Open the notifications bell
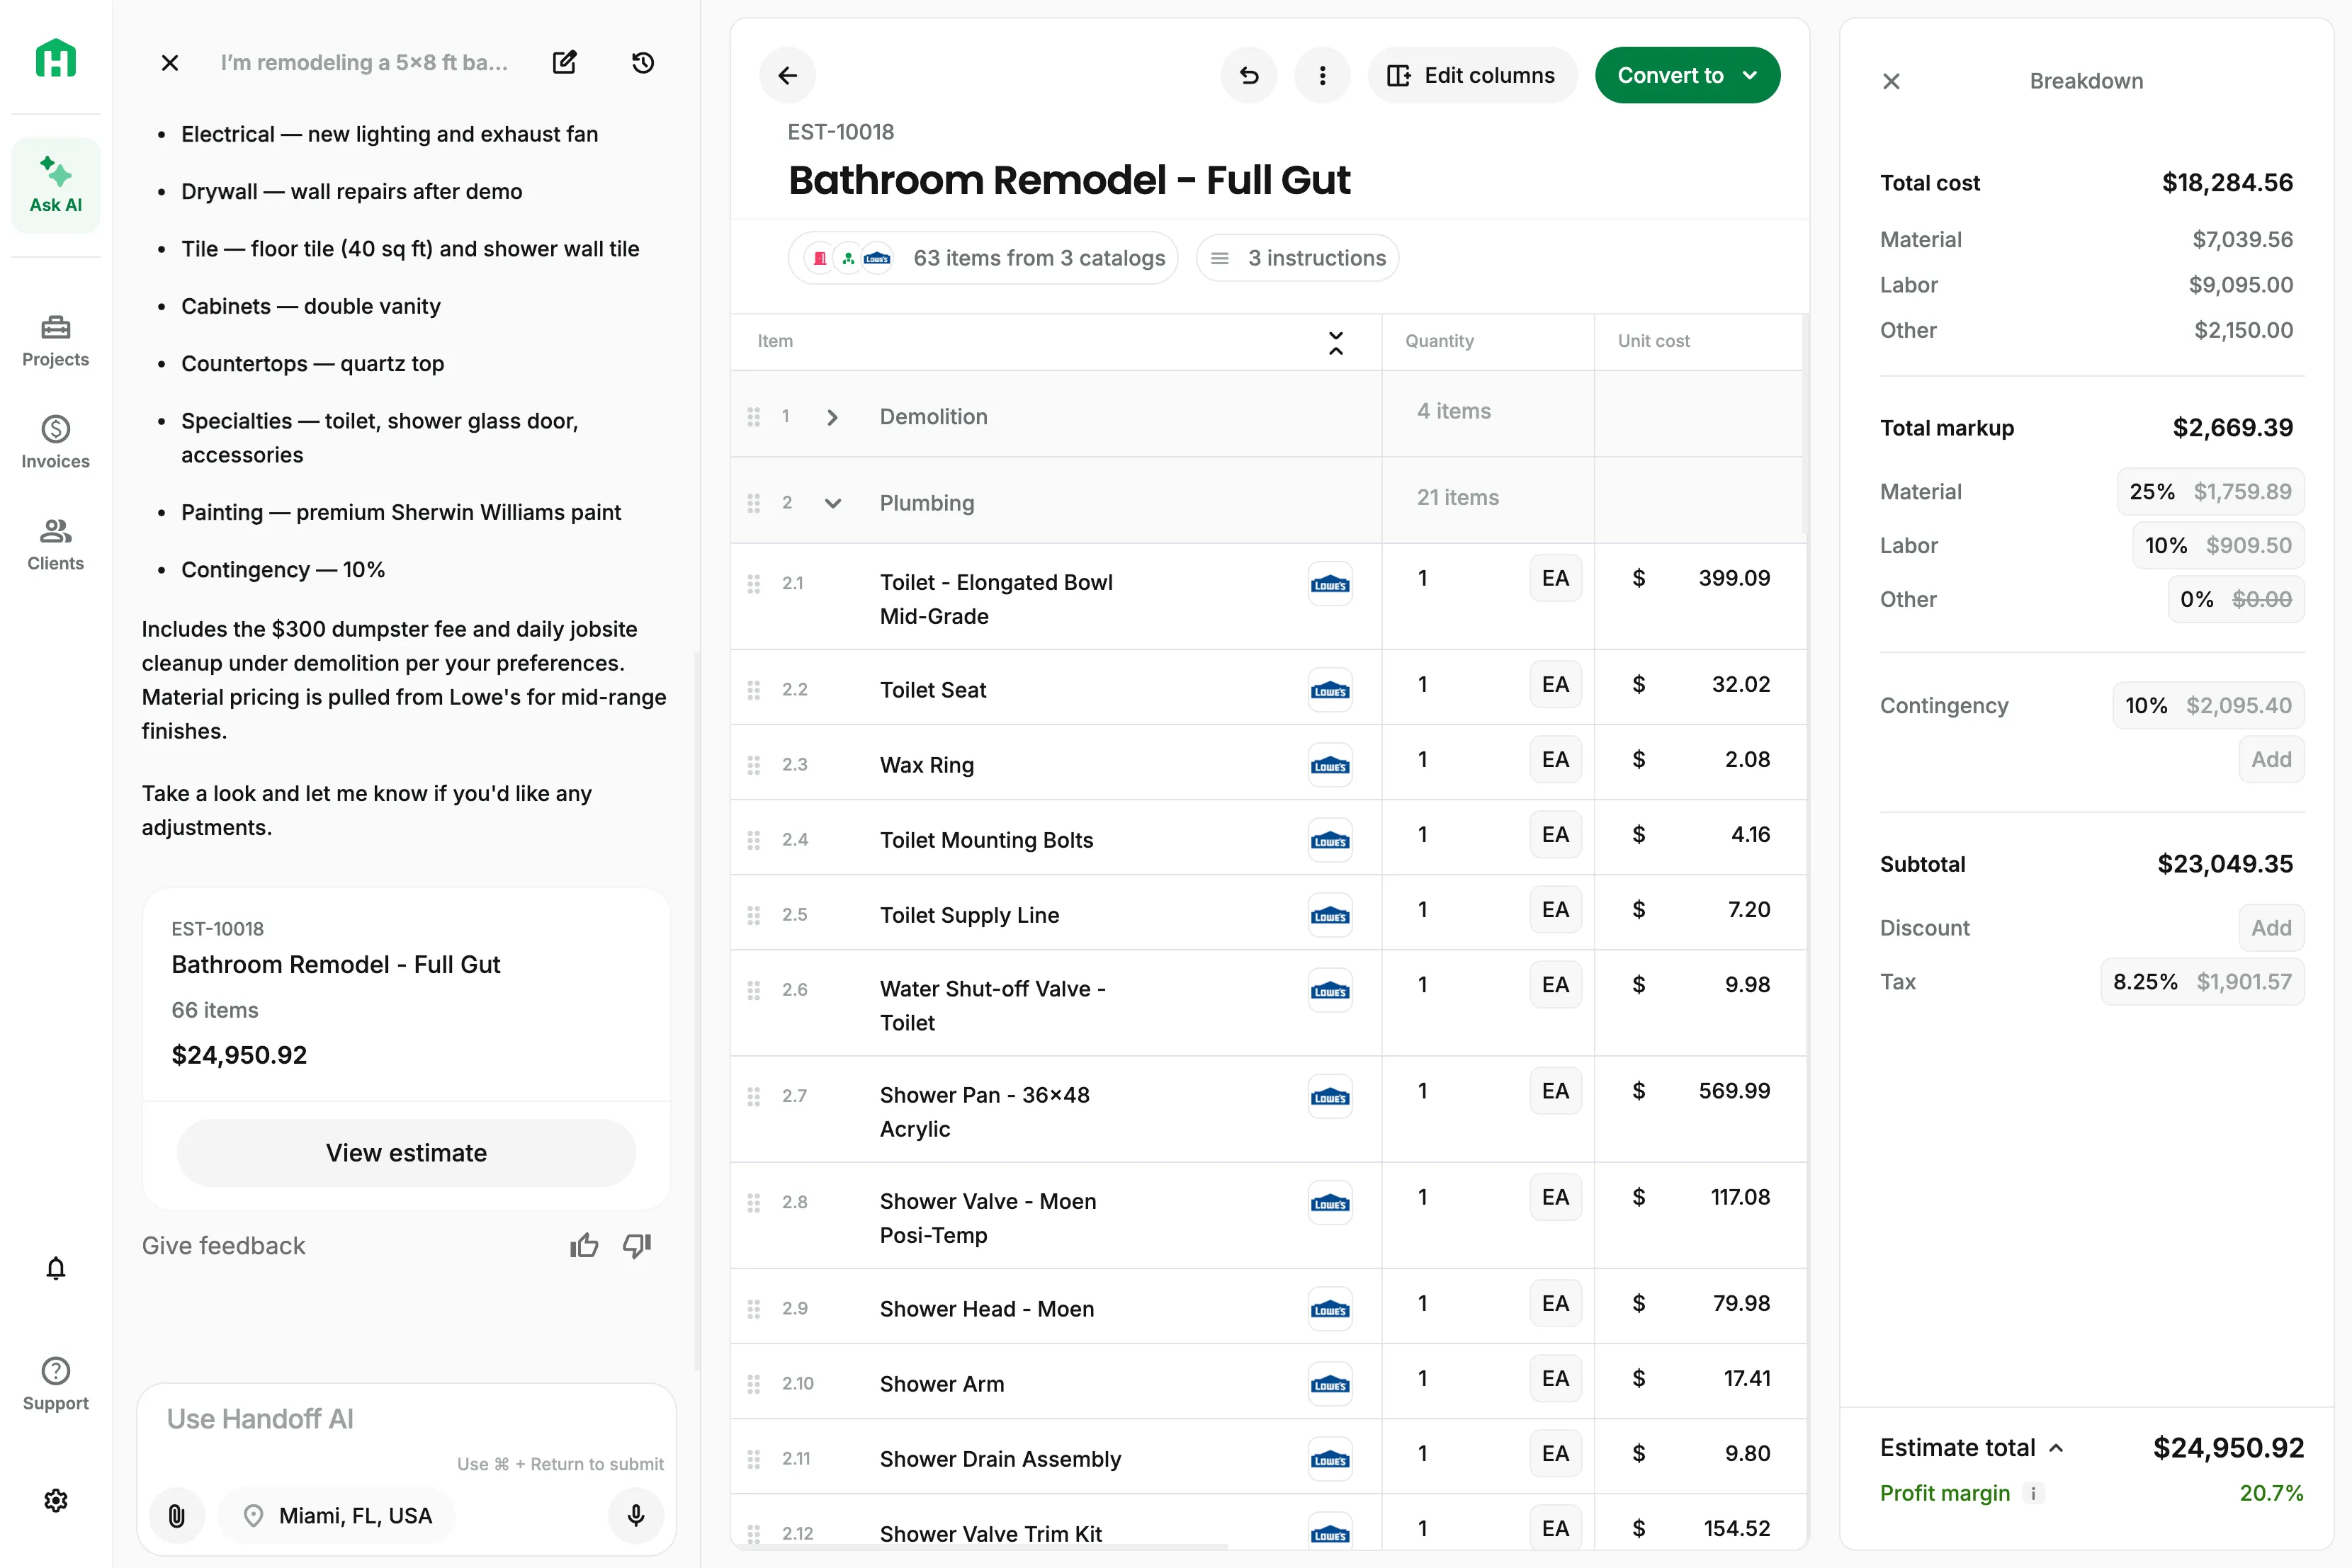This screenshot has width=2352, height=1568. [56, 1268]
